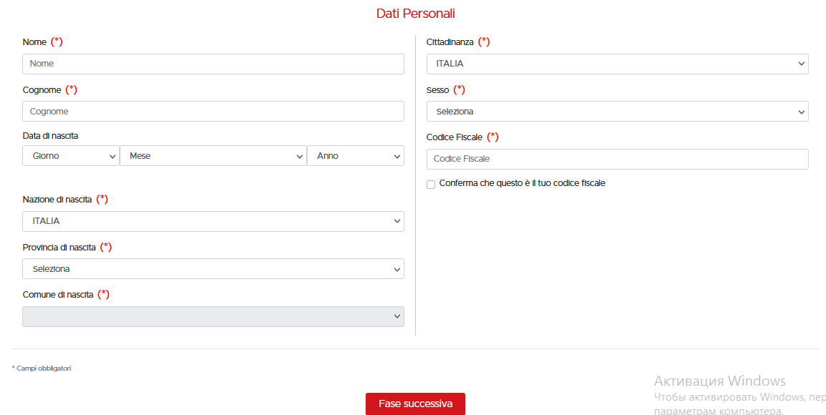The image size is (826, 415).
Task: Check the codice fiscale confirmation checkbox
Action: [x=431, y=184]
